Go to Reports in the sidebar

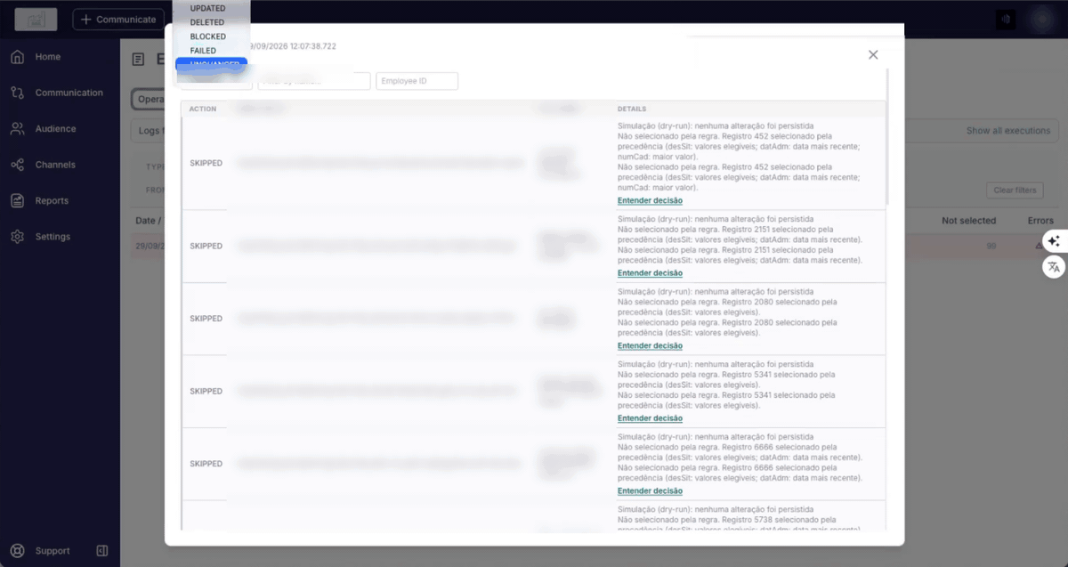pyautogui.click(x=53, y=201)
